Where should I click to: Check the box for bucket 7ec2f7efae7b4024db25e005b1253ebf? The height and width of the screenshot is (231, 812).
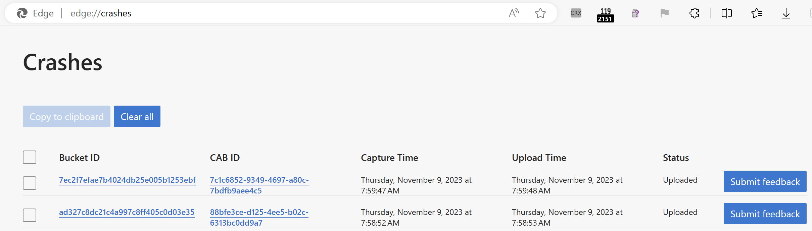coord(30,183)
